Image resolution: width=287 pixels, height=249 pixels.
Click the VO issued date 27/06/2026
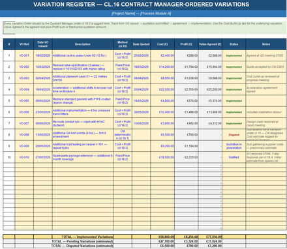(43, 157)
